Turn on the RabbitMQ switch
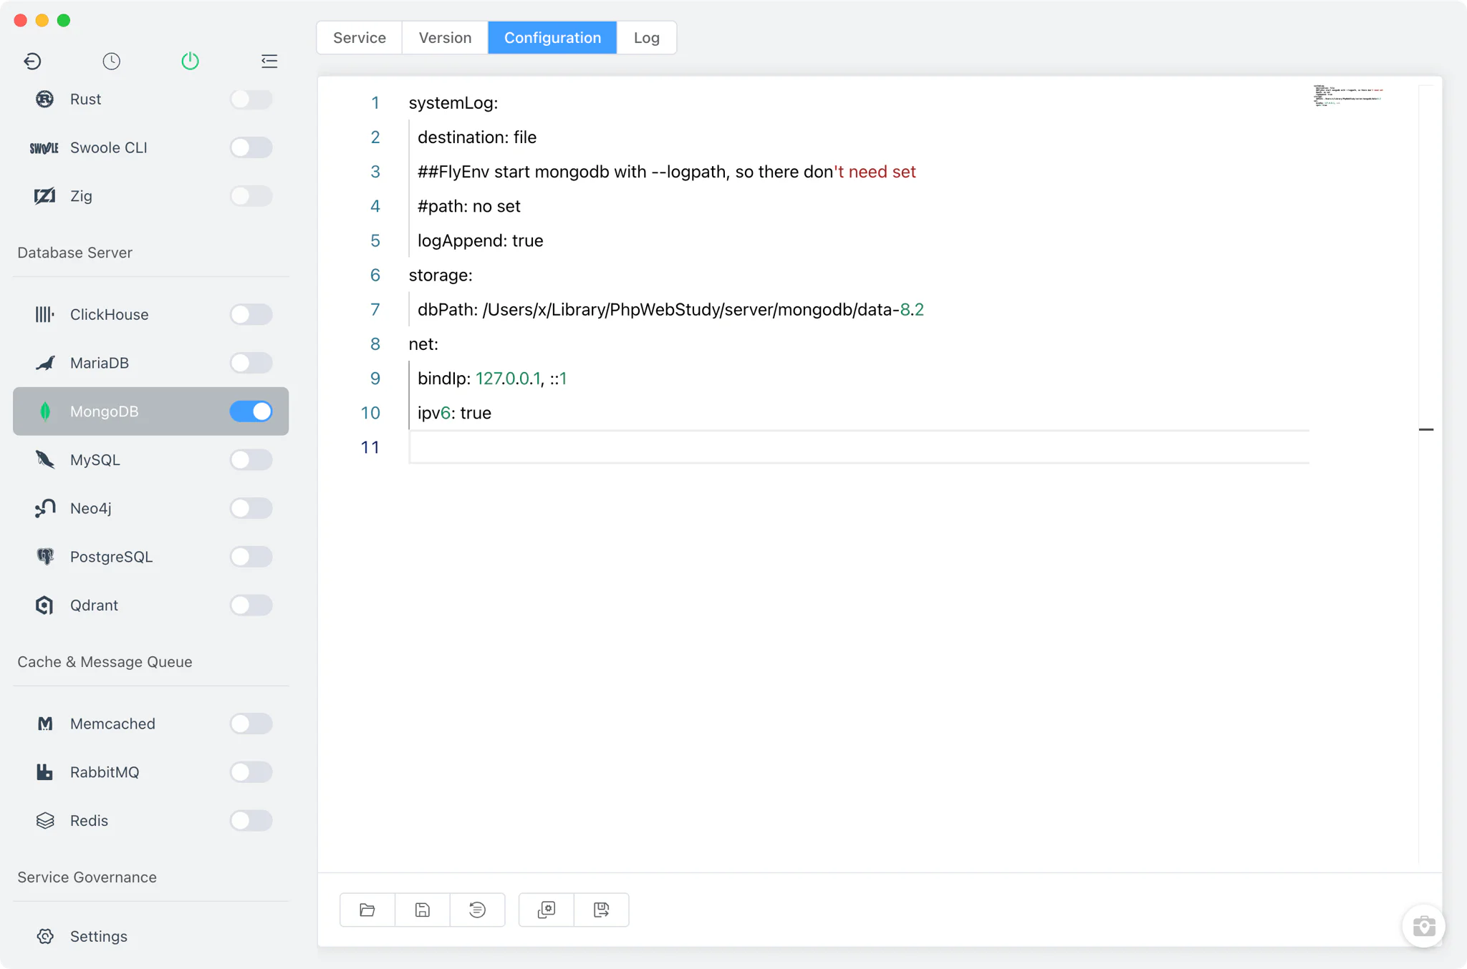1467x969 pixels. point(251,772)
